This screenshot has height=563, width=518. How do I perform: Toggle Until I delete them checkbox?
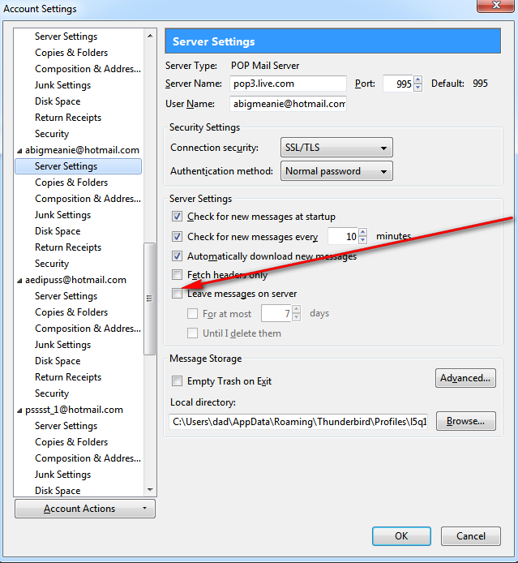(193, 333)
